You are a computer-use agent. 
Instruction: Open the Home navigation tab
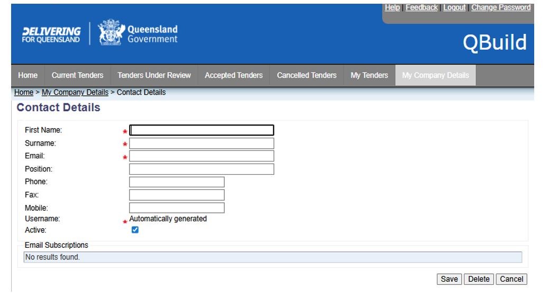point(28,75)
